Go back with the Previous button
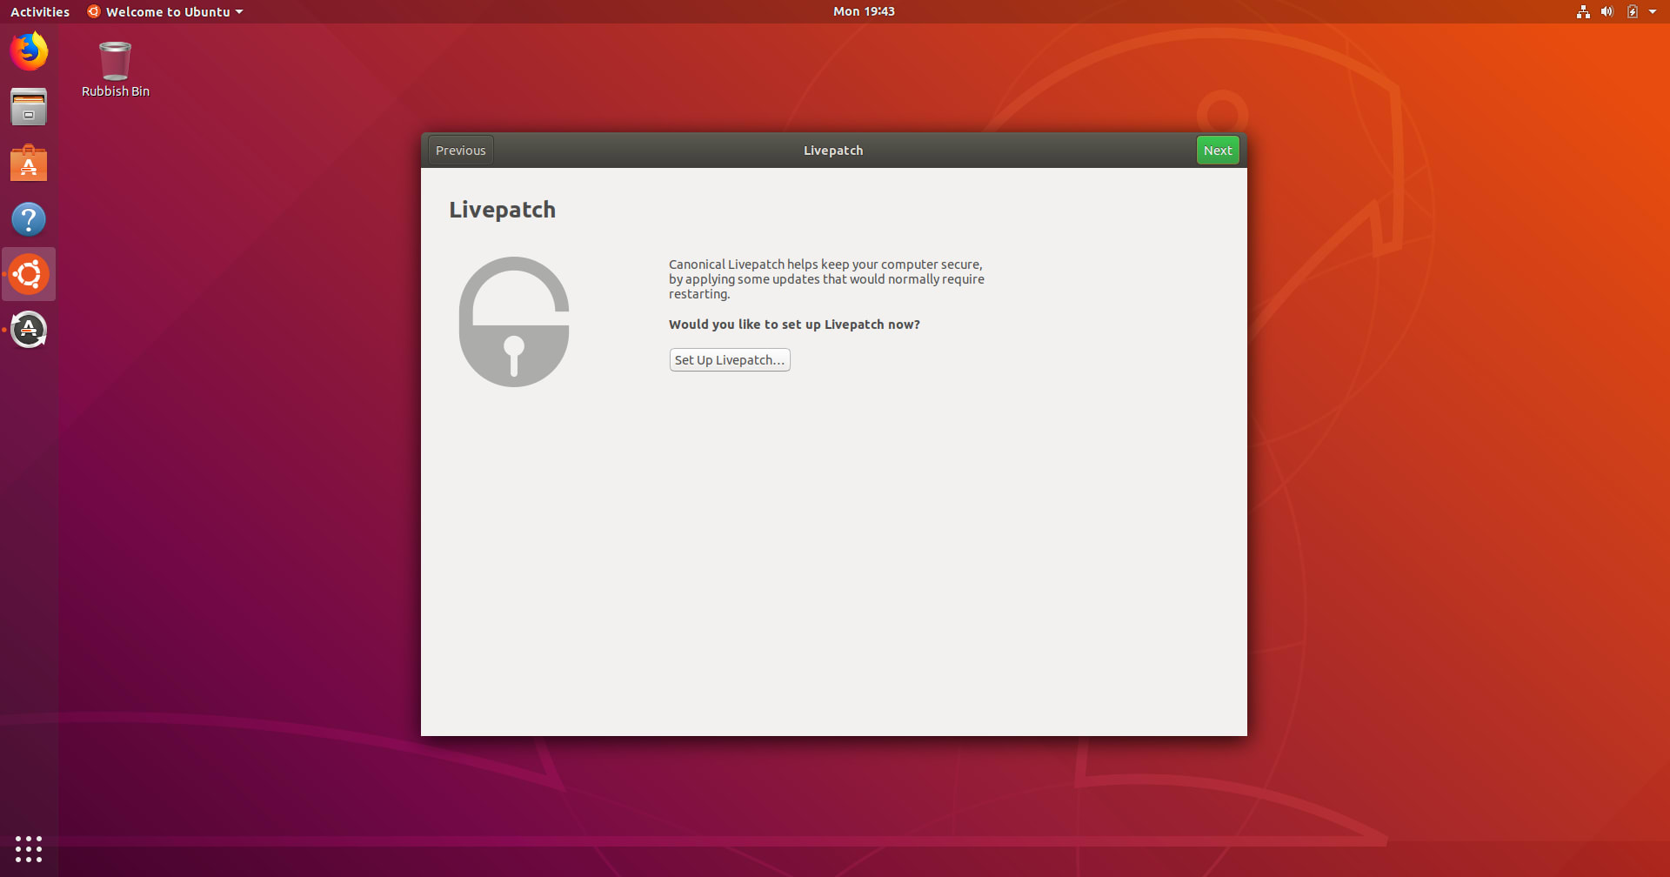Image resolution: width=1670 pixels, height=877 pixels. 461,151
